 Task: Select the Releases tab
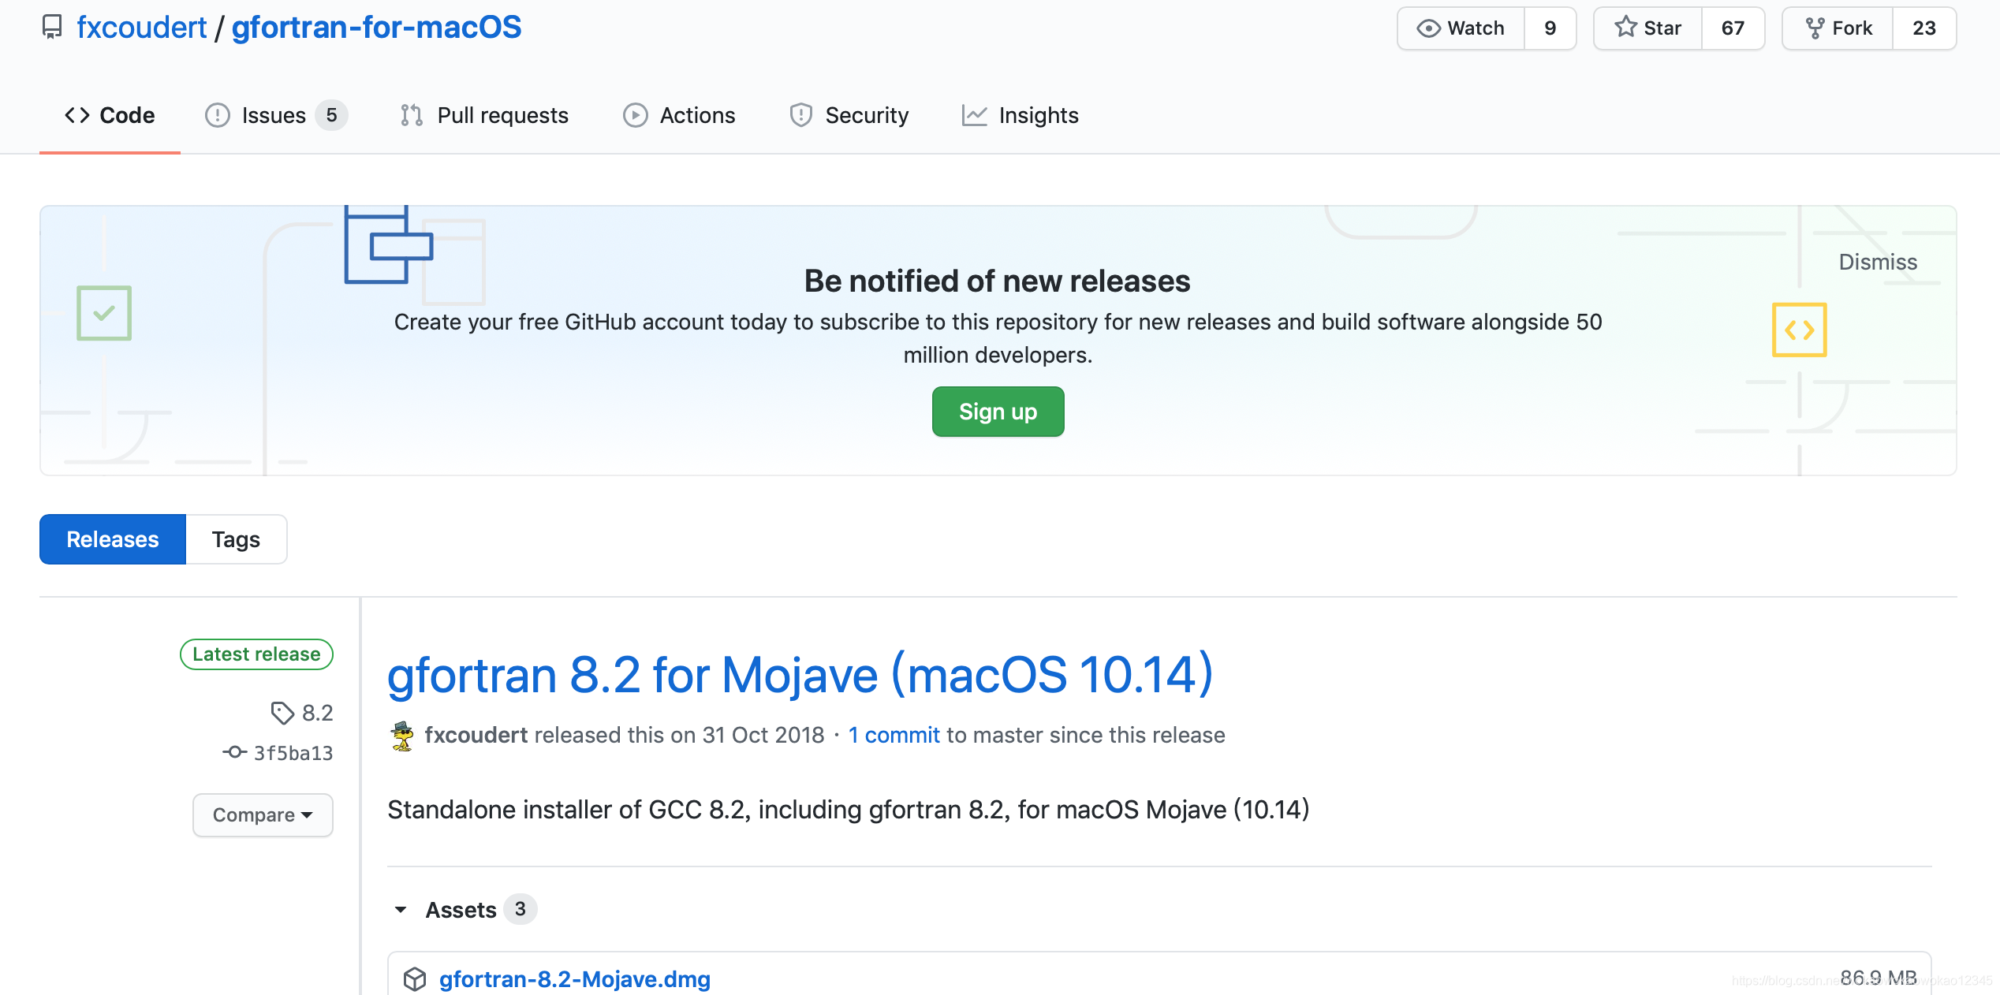point(113,539)
